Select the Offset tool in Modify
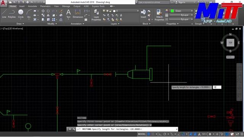This screenshot has height=137, width=244. click(61, 19)
